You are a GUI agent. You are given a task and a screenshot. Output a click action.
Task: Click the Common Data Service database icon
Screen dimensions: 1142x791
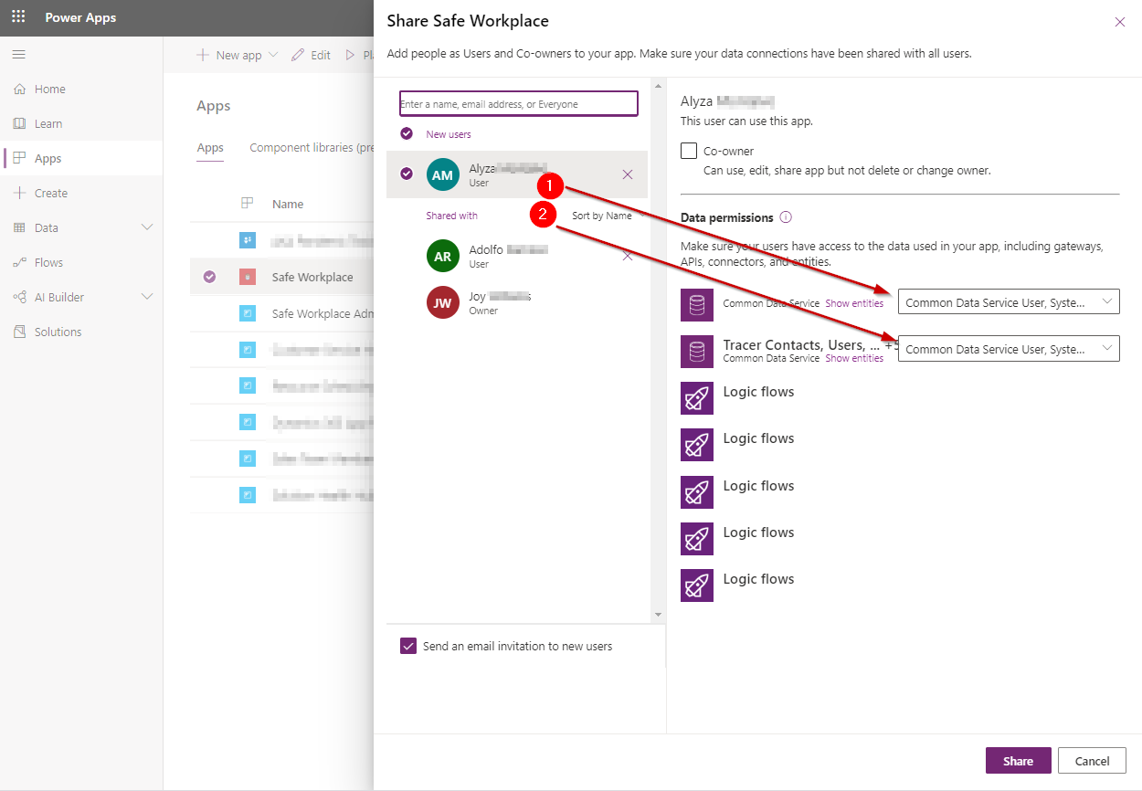point(697,303)
